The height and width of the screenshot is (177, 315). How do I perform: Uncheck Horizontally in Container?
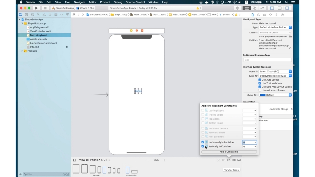pyautogui.click(x=203, y=142)
